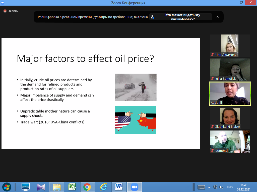Open Lenovo app in the taskbar
Viewport: 257px width, 192px height.
(x=26, y=187)
